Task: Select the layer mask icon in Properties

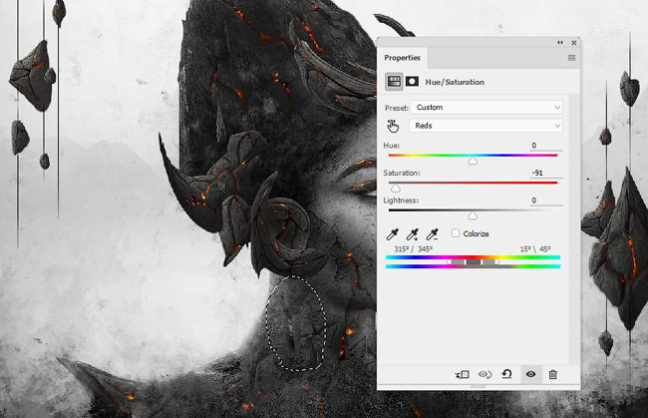Action: [412, 82]
